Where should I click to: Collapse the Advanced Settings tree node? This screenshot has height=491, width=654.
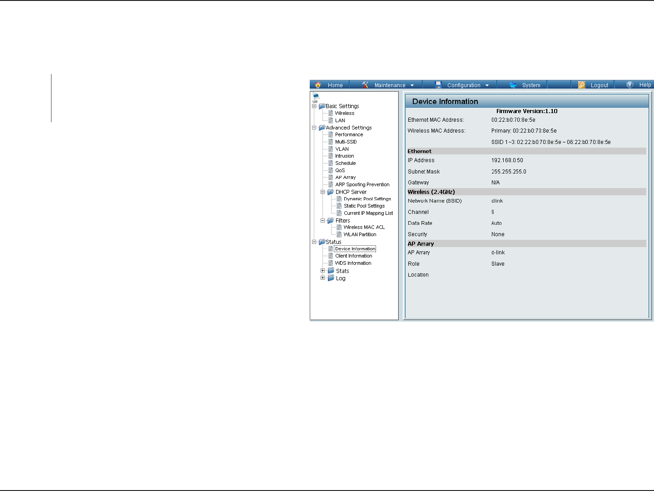pos(314,128)
